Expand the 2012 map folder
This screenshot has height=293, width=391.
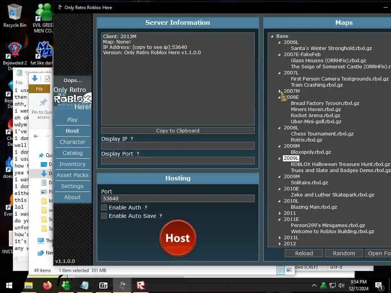(279, 244)
